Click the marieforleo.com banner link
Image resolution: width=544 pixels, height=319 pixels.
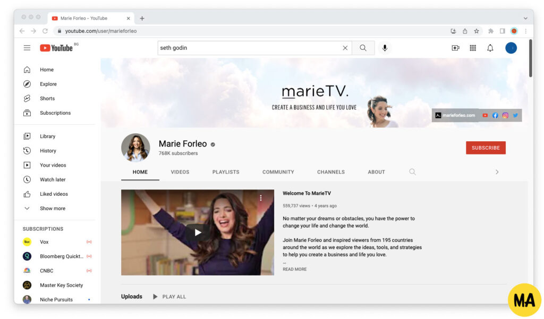tap(455, 116)
